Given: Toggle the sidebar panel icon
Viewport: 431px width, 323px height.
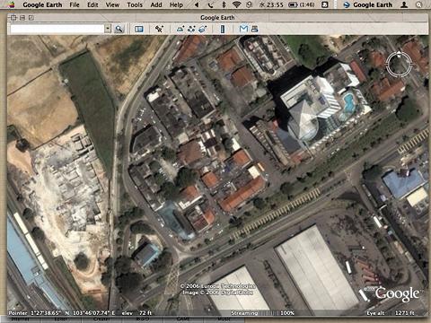Looking at the screenshot, I should tap(139, 29).
